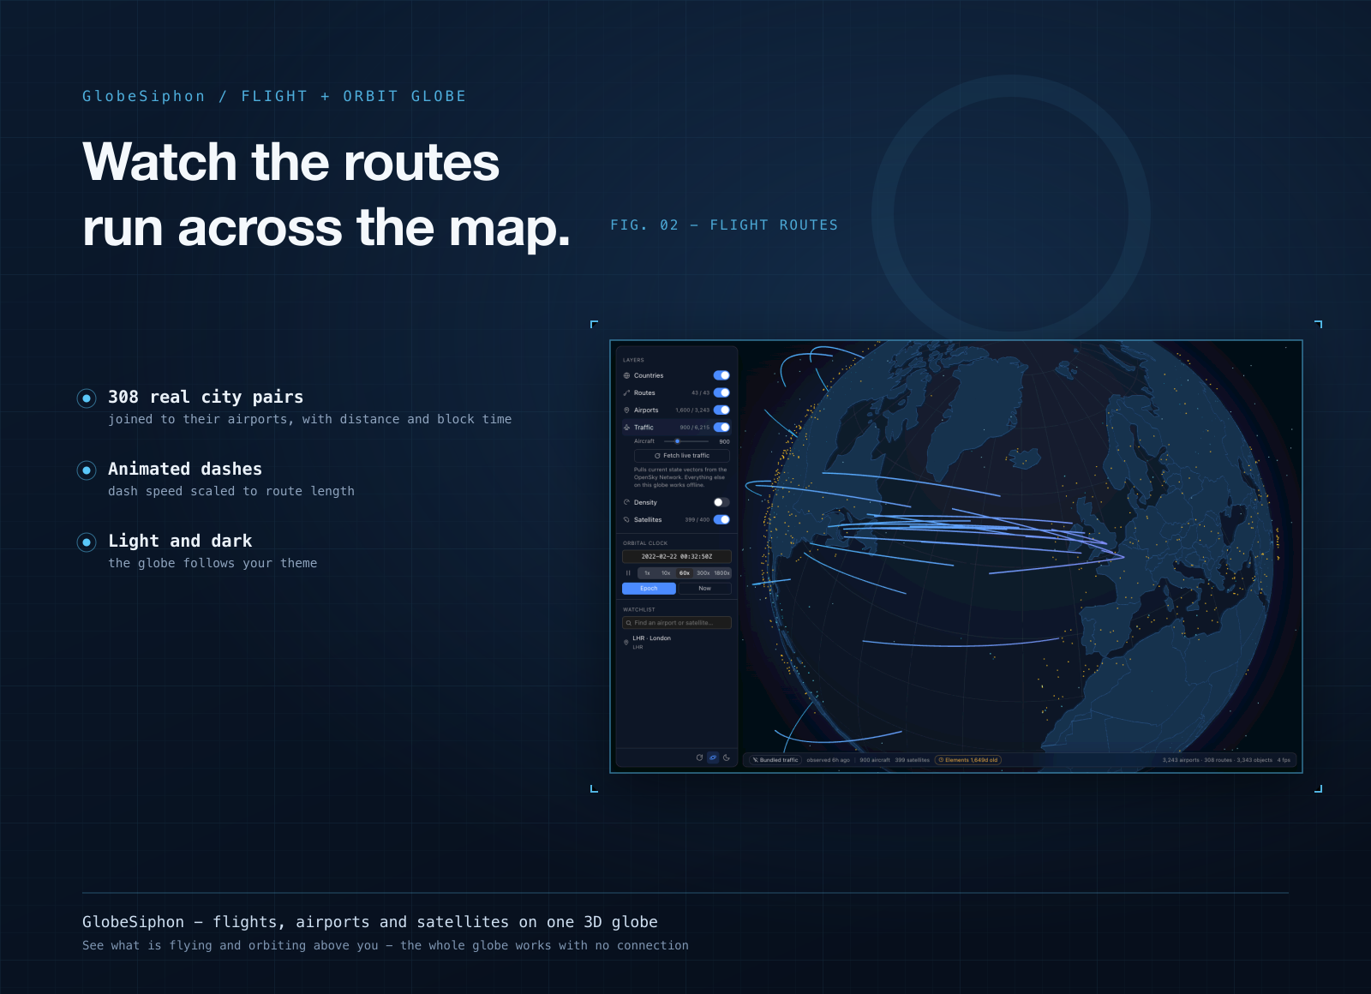The width and height of the screenshot is (1371, 994).
Task: Click the Bundled traffic status badge
Action: click(775, 760)
